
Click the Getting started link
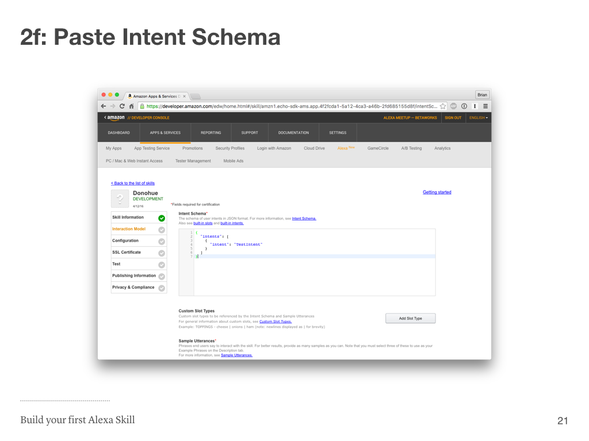437,192
